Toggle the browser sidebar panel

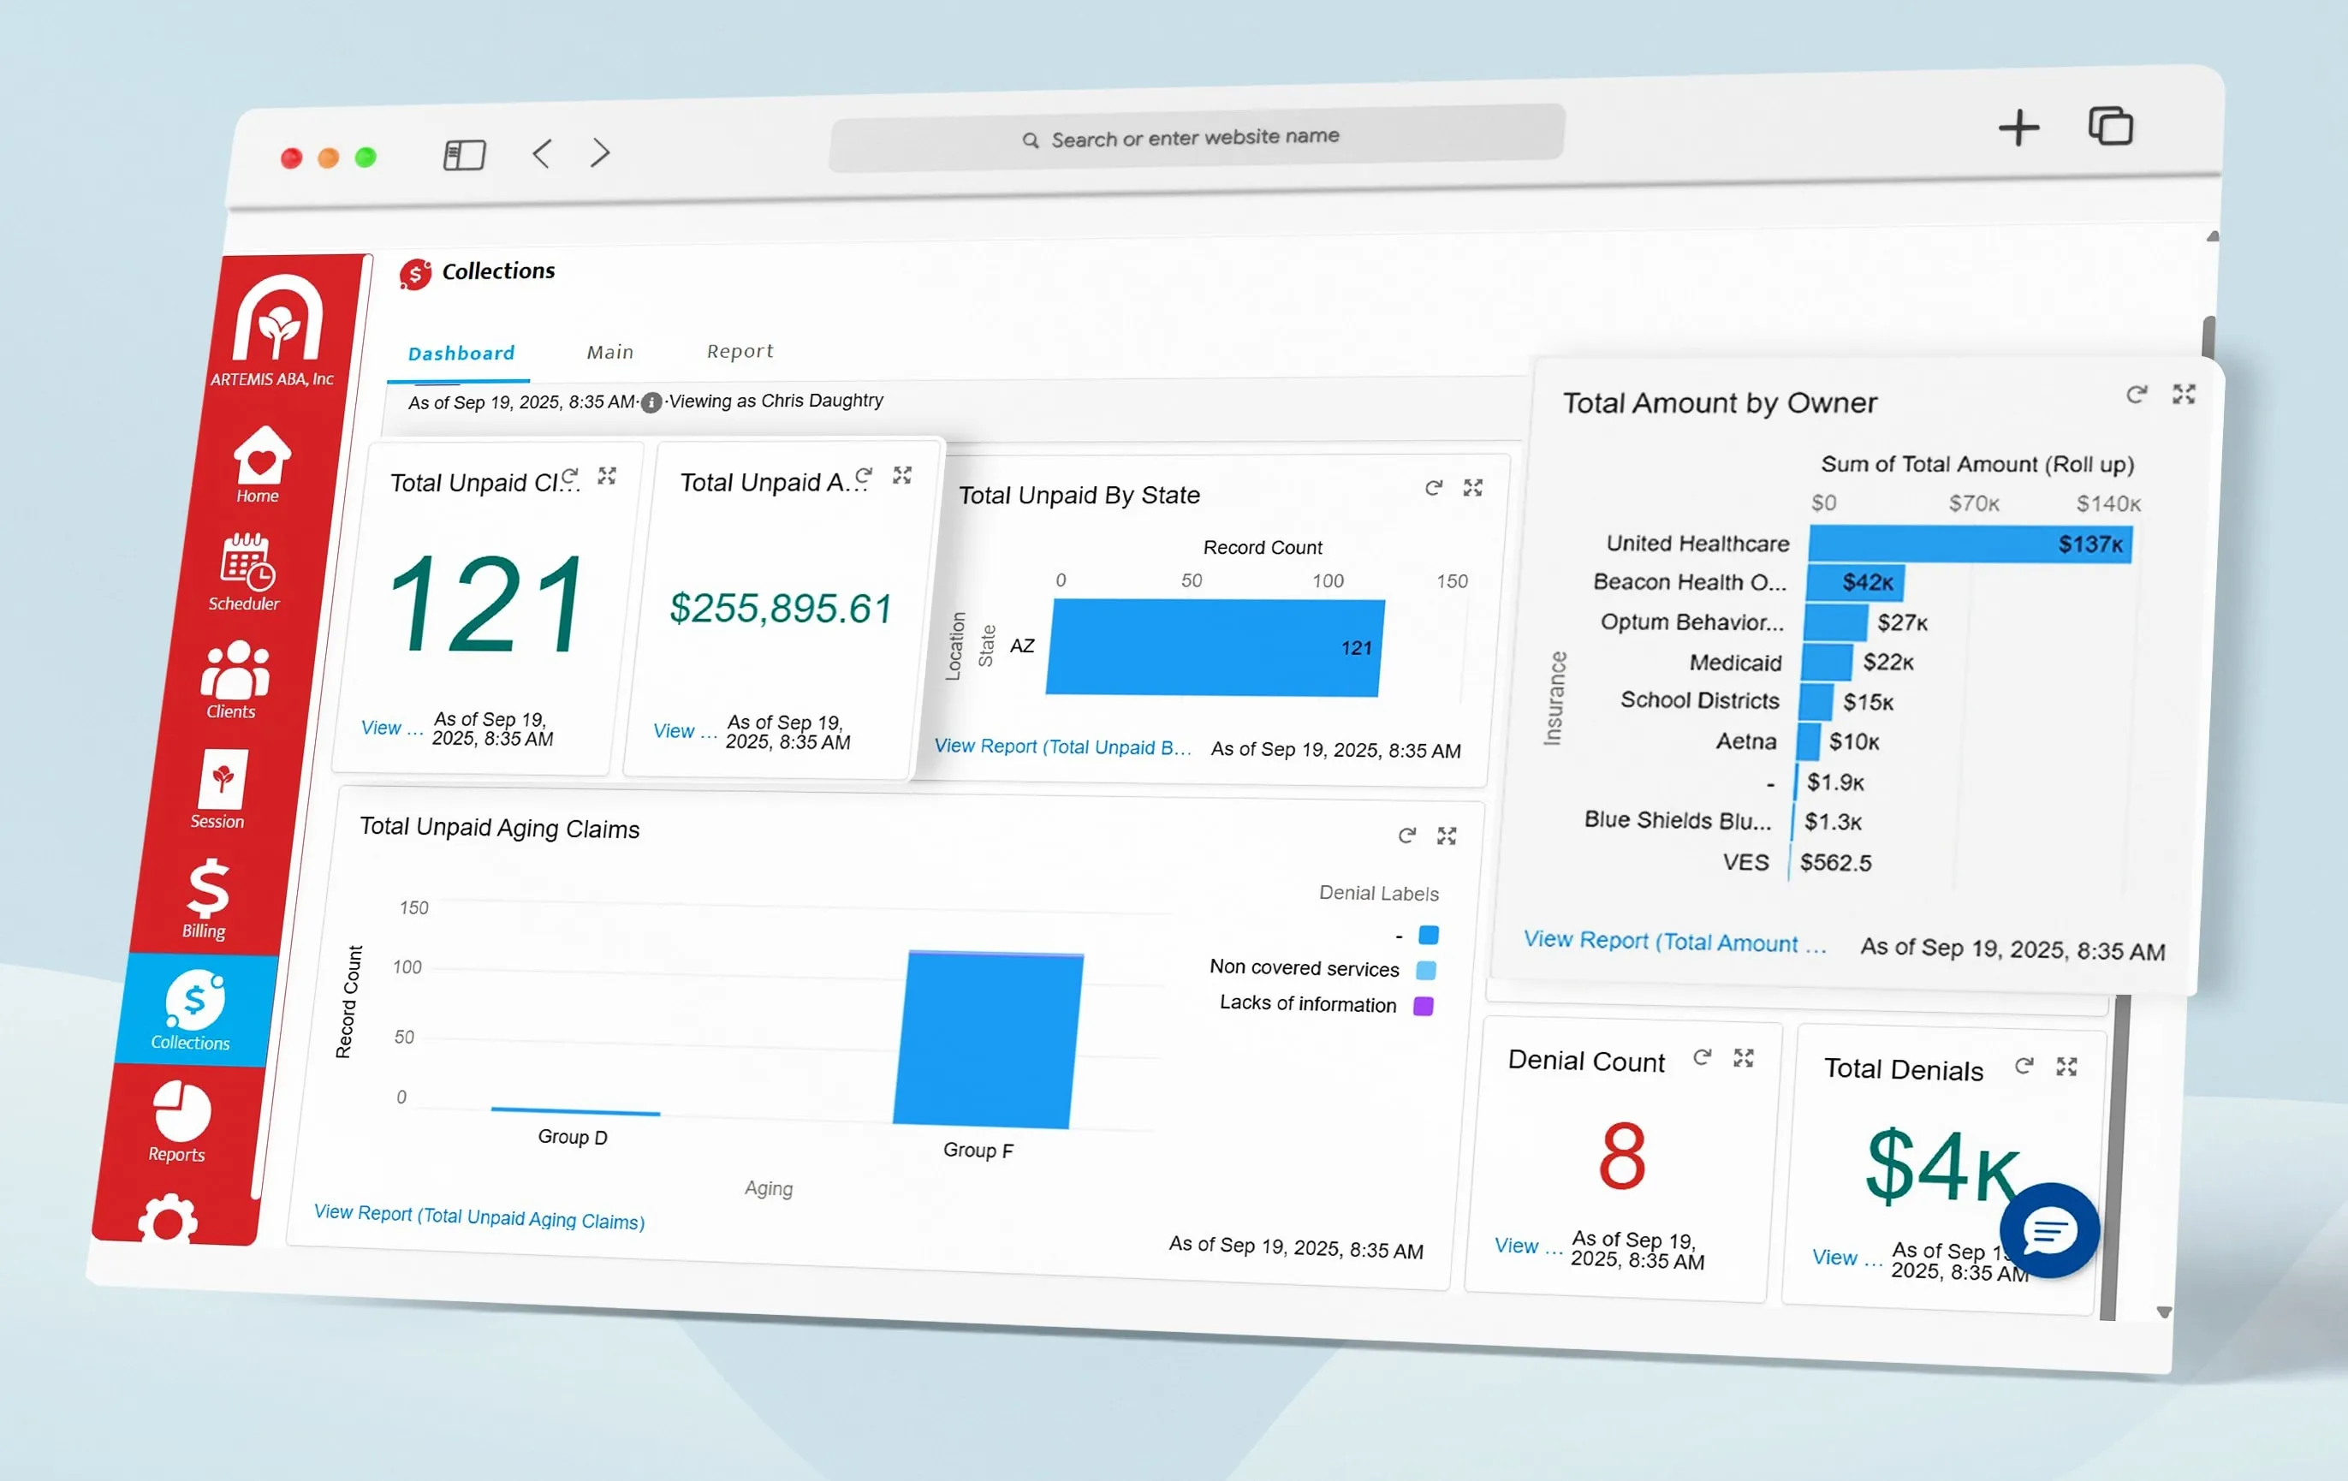click(464, 154)
